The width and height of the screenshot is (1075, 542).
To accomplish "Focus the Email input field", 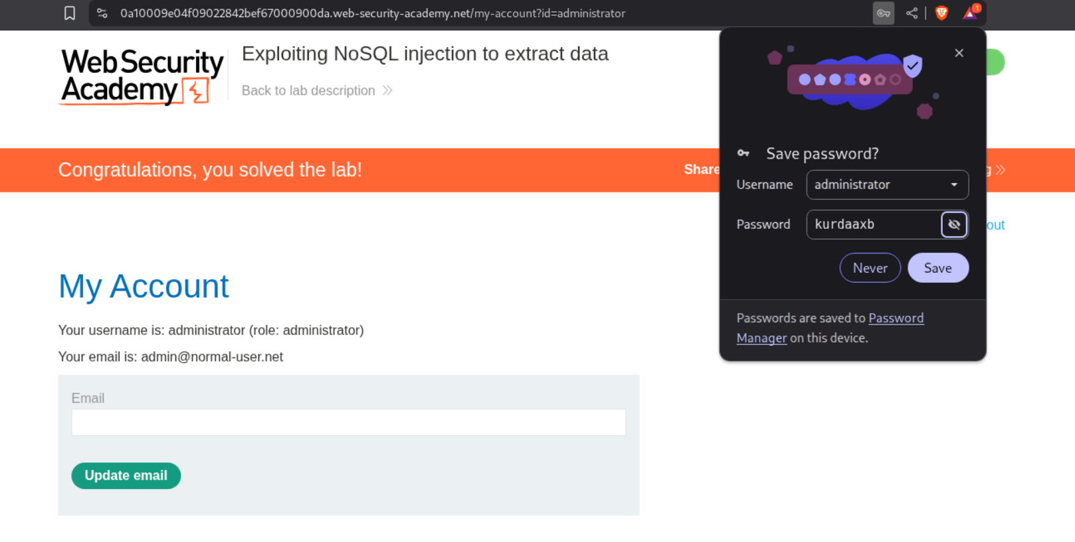I will [348, 423].
